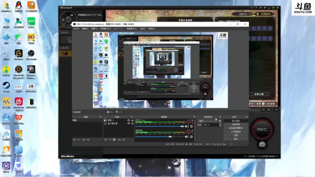Toggle the lock on the 显示器采集 source
Screen dimensions: 315x177
pos(132,124)
